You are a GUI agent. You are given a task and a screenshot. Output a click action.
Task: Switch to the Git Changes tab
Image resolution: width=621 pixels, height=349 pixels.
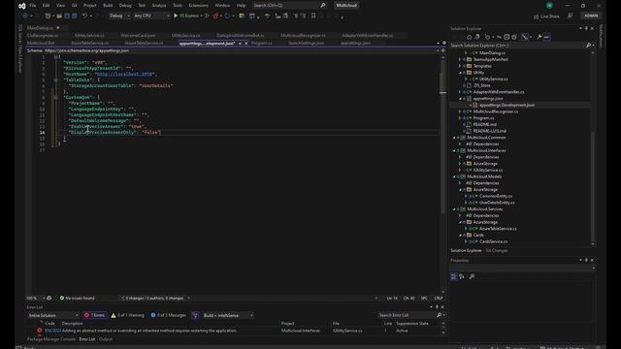click(497, 251)
